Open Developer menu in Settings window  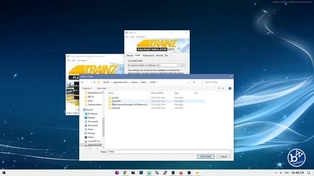pos(140,37)
